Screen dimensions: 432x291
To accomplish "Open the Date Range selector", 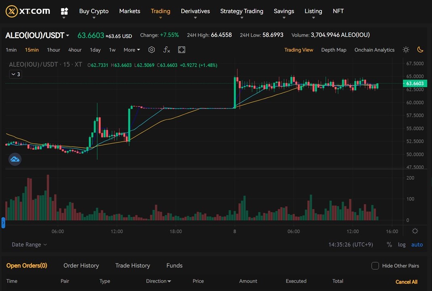I will 29,245.
